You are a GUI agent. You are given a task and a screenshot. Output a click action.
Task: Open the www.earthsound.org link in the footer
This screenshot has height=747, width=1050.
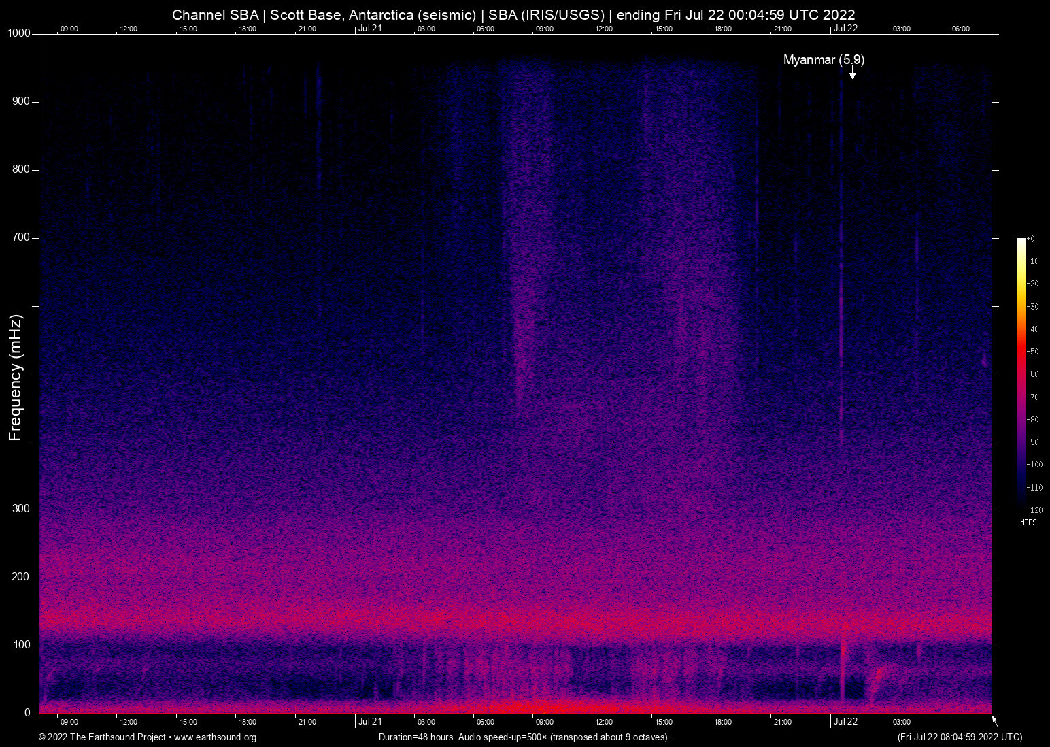point(215,737)
